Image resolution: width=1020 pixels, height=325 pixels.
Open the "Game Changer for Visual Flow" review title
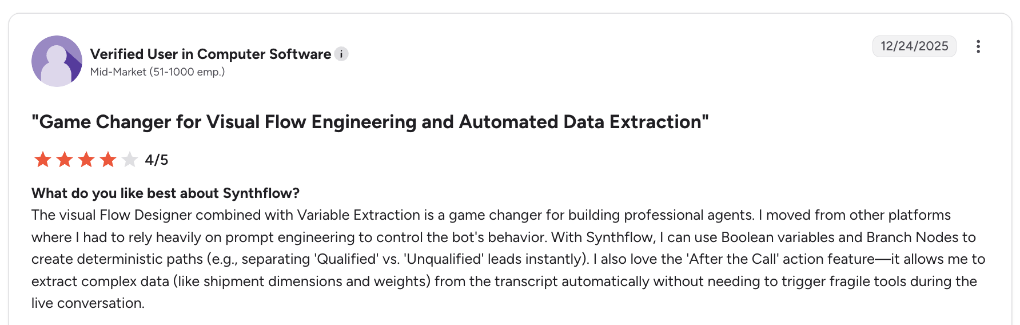(370, 122)
